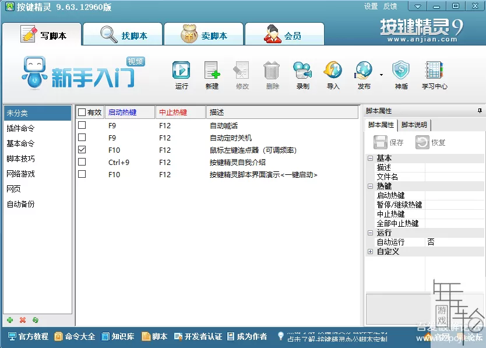Open 设置 in the title bar
The height and width of the screenshot is (348, 486).
pos(371,6)
